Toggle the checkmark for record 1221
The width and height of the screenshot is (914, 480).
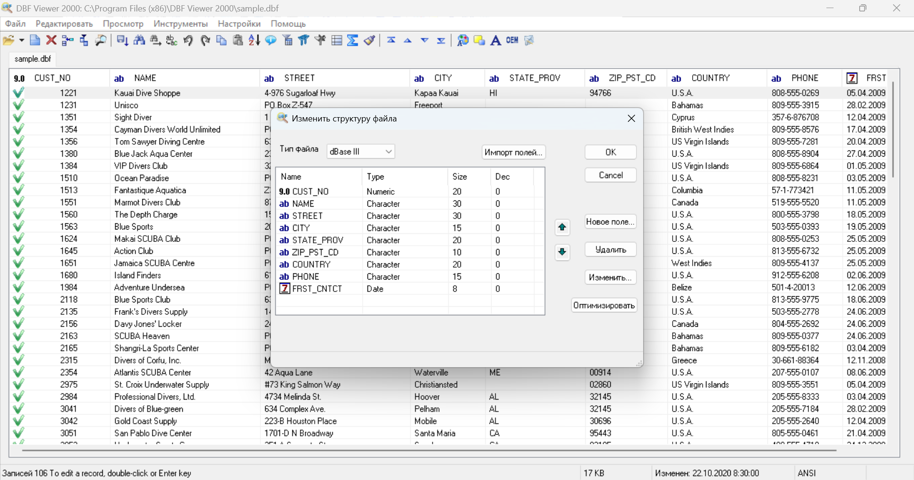point(18,93)
